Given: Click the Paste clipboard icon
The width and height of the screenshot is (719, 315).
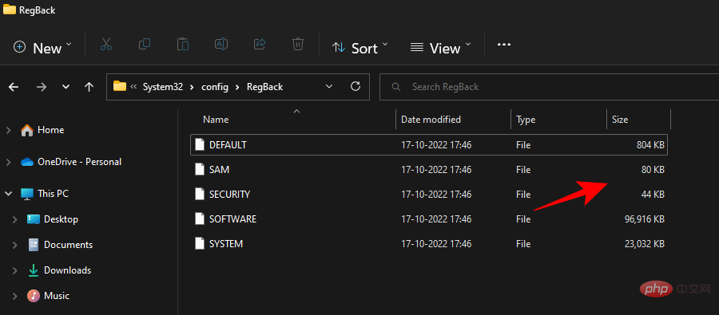Looking at the screenshot, I should coord(183,45).
